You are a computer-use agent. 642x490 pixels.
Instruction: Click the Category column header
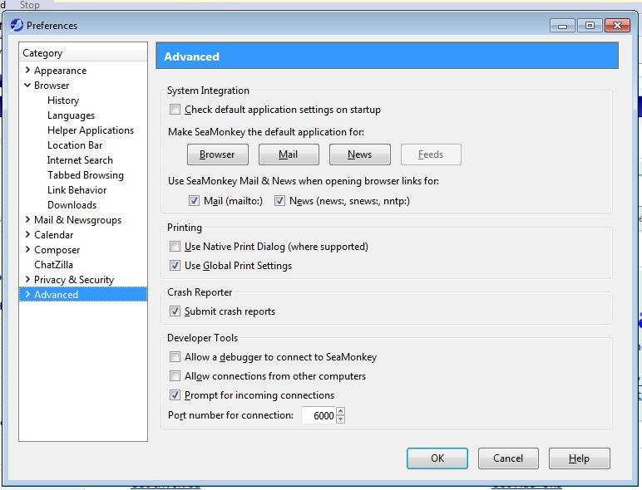pyautogui.click(x=83, y=53)
